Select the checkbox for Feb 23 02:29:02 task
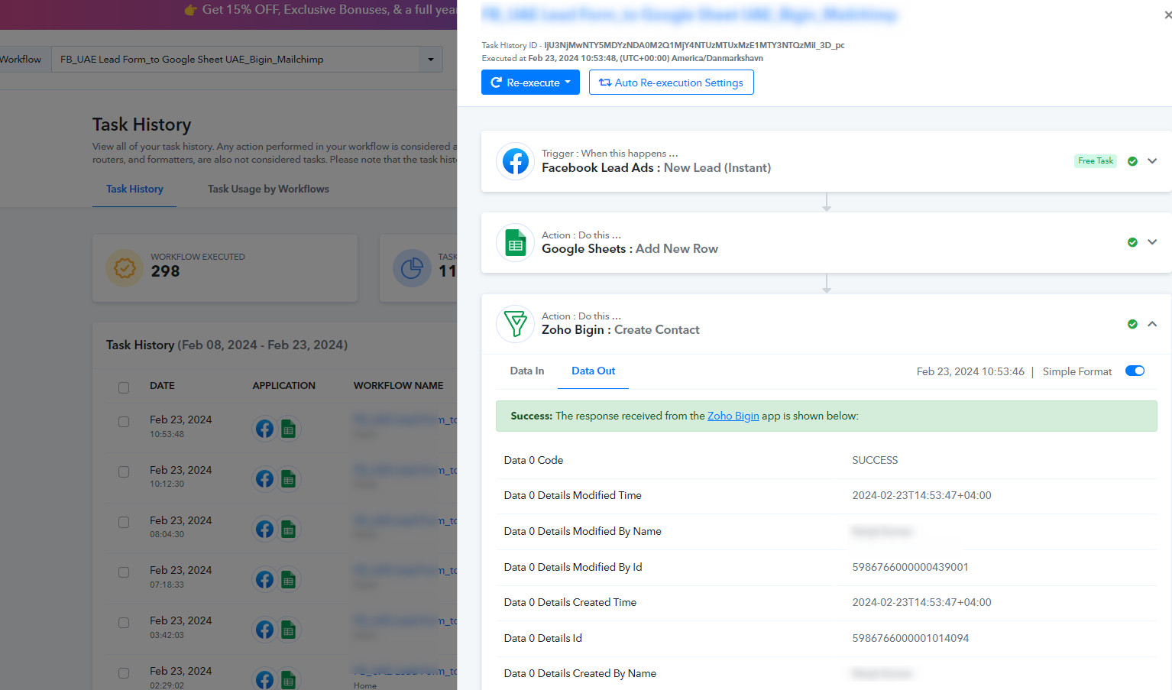 click(124, 673)
